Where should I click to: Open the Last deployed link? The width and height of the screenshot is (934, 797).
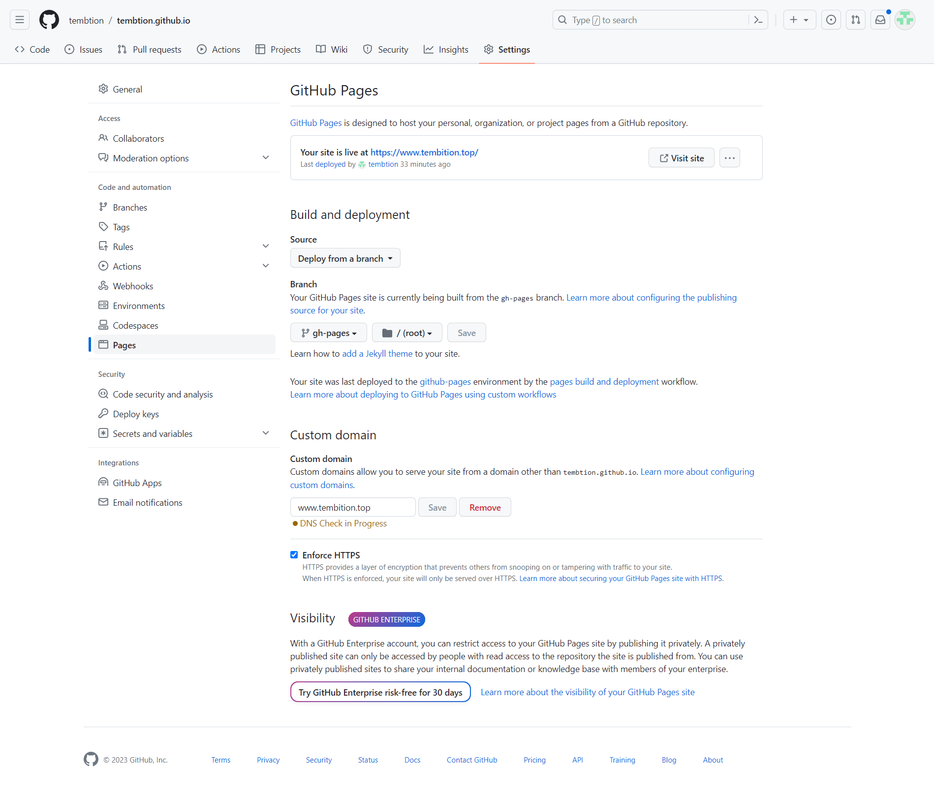(x=331, y=164)
